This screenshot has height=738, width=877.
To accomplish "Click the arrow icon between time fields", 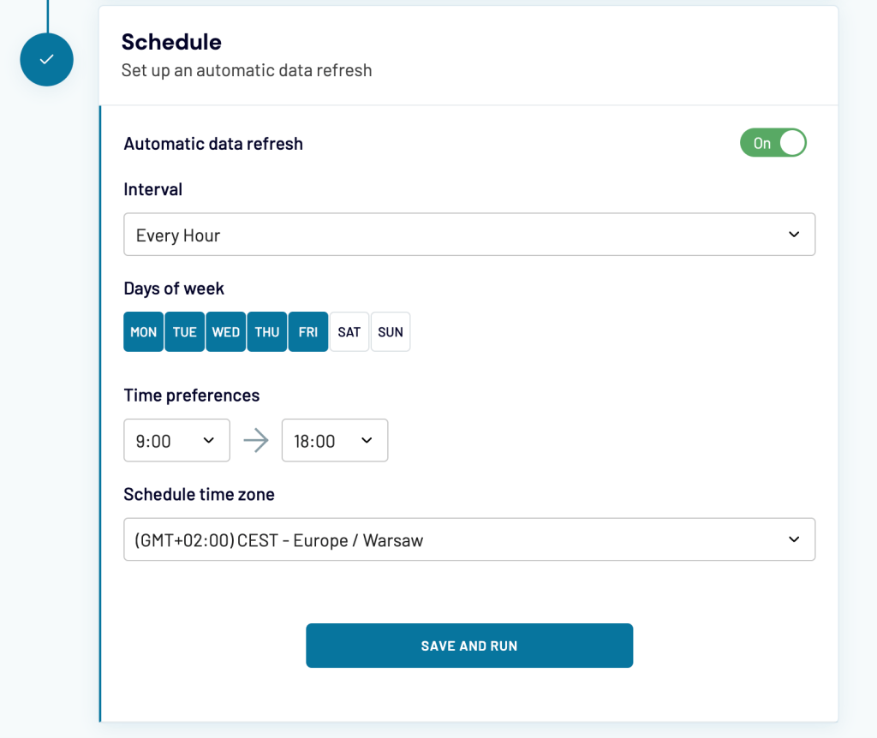I will [256, 440].
